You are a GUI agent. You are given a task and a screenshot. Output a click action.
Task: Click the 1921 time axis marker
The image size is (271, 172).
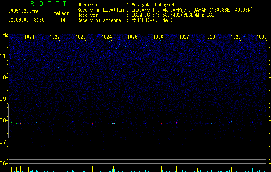point(29,37)
